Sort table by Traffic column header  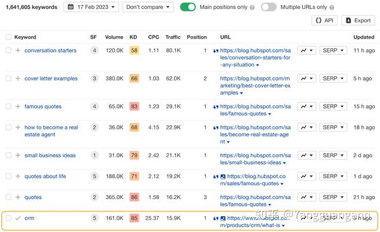click(173, 37)
